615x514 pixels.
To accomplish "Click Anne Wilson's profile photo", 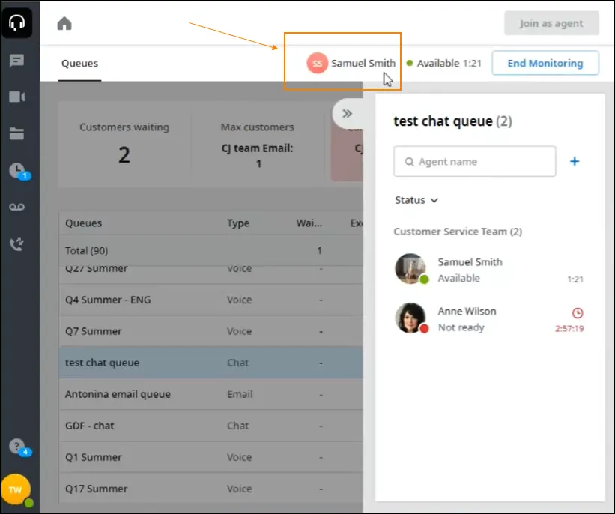I will pyautogui.click(x=410, y=318).
